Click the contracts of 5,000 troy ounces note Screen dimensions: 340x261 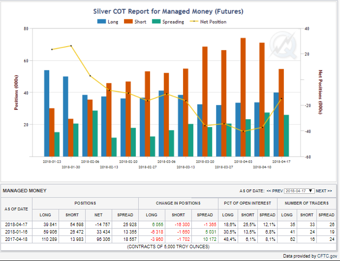(x=168, y=246)
